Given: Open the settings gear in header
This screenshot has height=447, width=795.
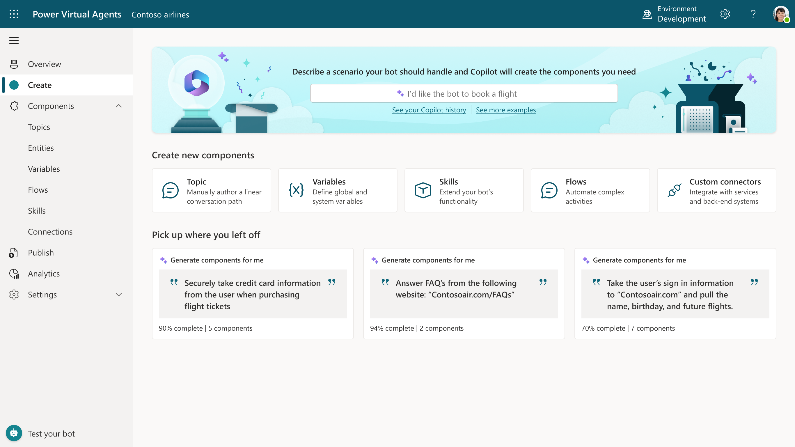Looking at the screenshot, I should [x=725, y=14].
